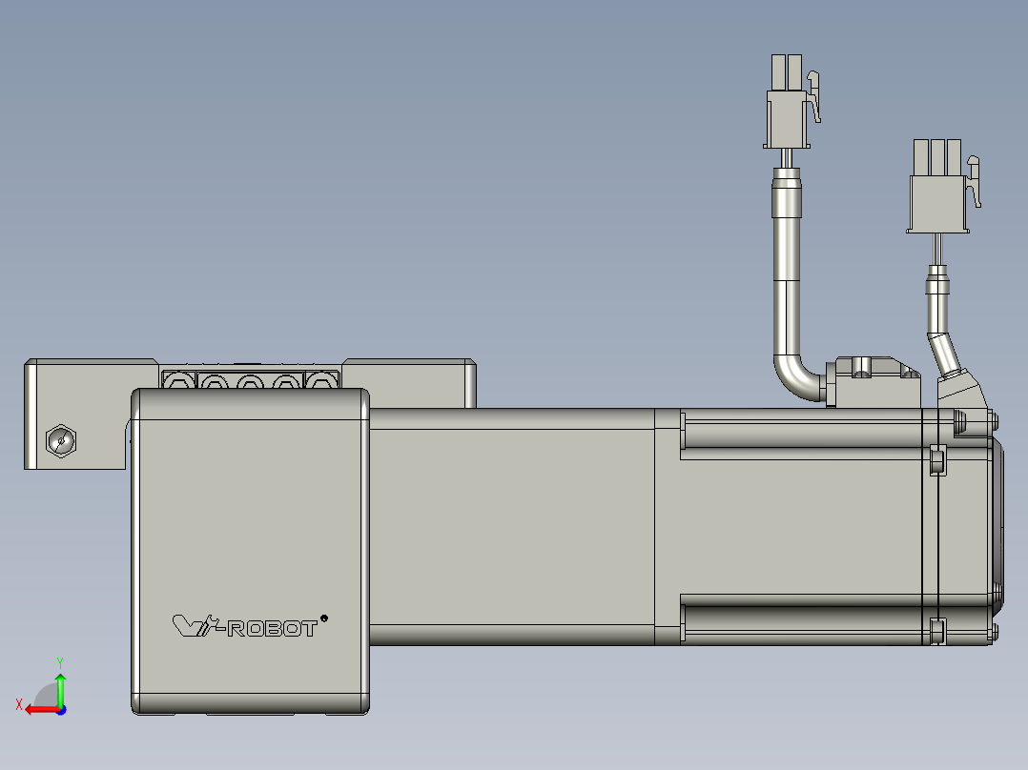
Task: Select the middle actuator body section
Action: tap(512, 527)
